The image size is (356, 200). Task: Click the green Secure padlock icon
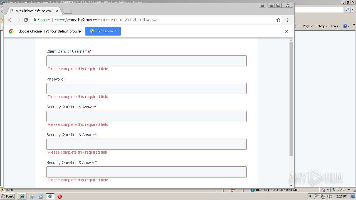point(35,20)
